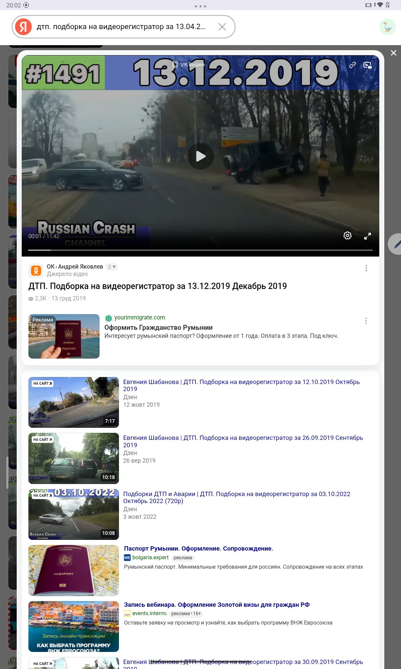This screenshot has height=669, width=401.
Task: Tap the passport-on-map ad thumbnail
Action: point(74,570)
